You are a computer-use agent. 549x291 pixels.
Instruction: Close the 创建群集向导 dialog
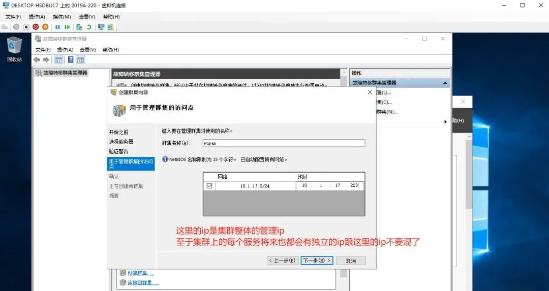370,92
